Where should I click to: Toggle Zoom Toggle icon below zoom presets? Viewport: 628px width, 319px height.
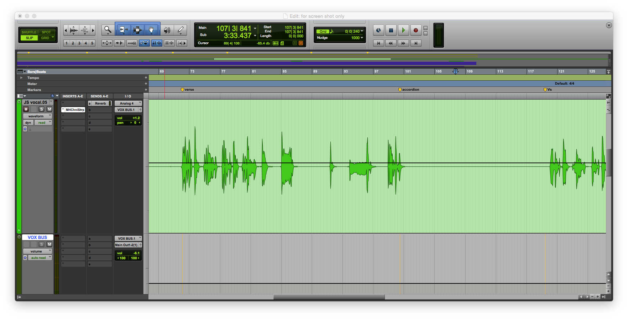coord(107,43)
